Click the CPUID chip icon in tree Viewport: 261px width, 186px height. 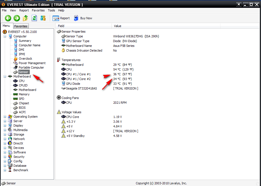click(15, 85)
